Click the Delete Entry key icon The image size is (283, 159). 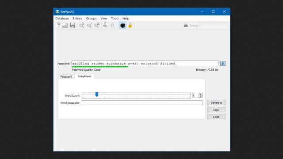click(97, 25)
